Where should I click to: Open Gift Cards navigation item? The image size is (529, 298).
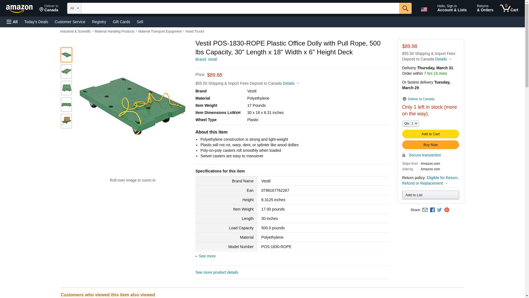tap(121, 22)
